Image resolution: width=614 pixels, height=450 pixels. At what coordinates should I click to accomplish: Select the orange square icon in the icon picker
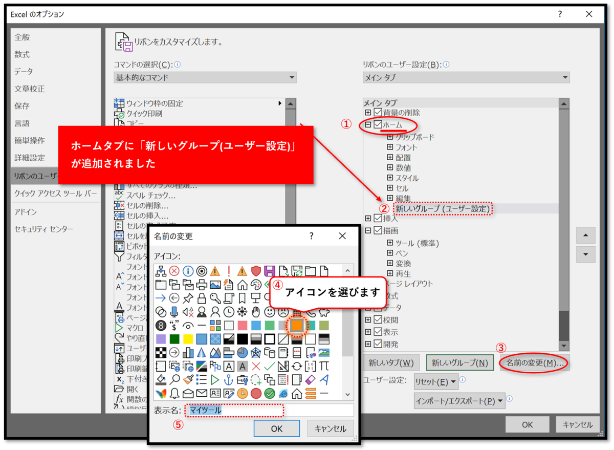coord(297,326)
